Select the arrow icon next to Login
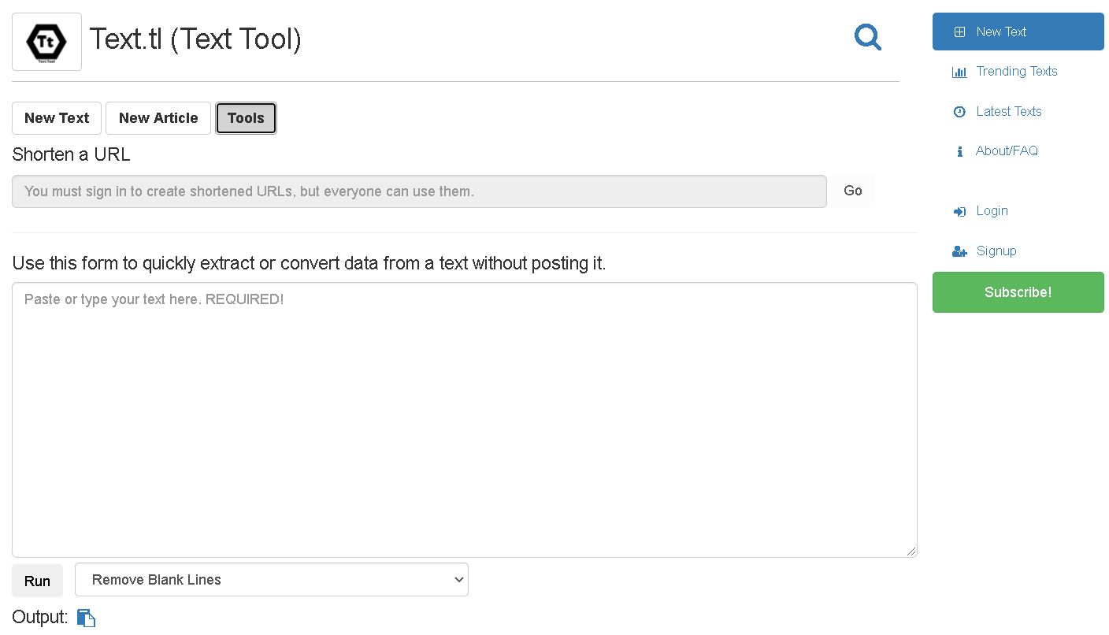This screenshot has width=1109, height=635. point(959,211)
